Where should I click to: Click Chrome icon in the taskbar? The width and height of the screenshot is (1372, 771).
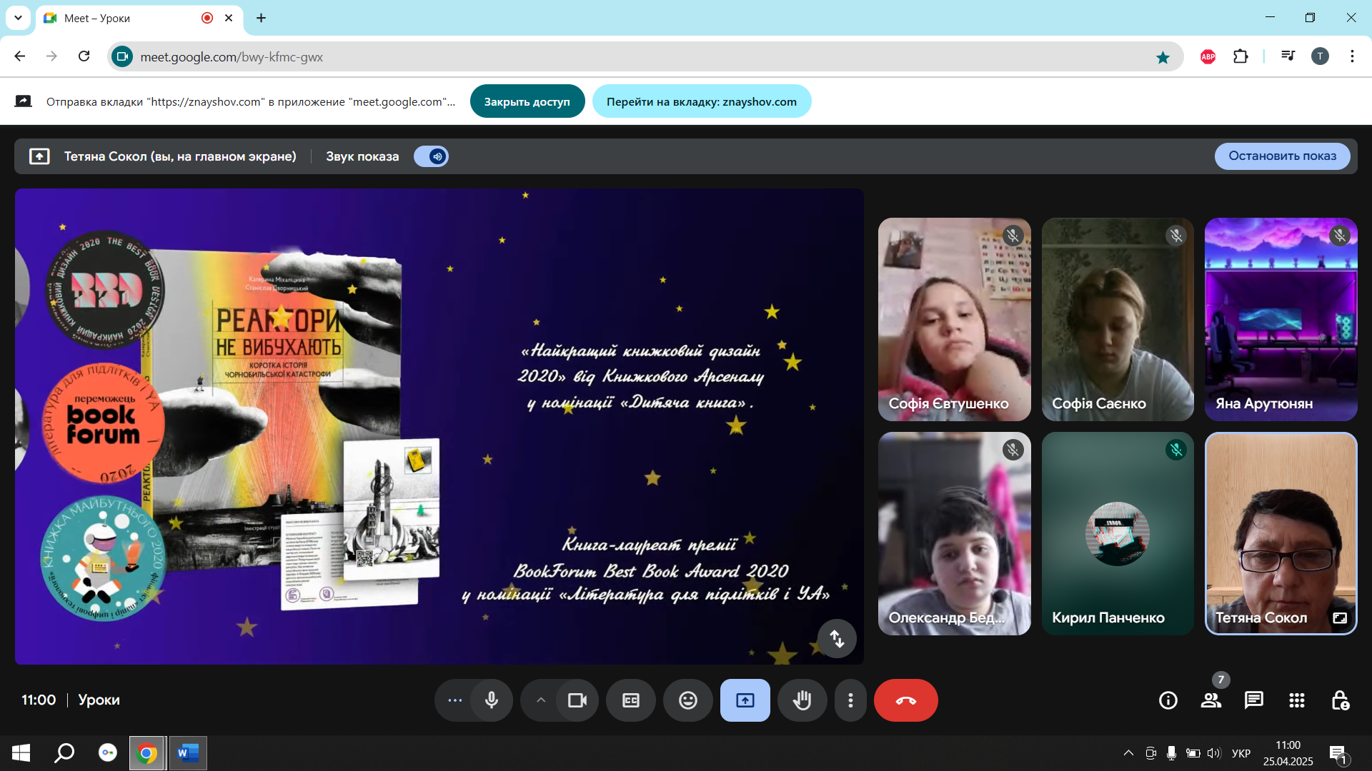(146, 753)
